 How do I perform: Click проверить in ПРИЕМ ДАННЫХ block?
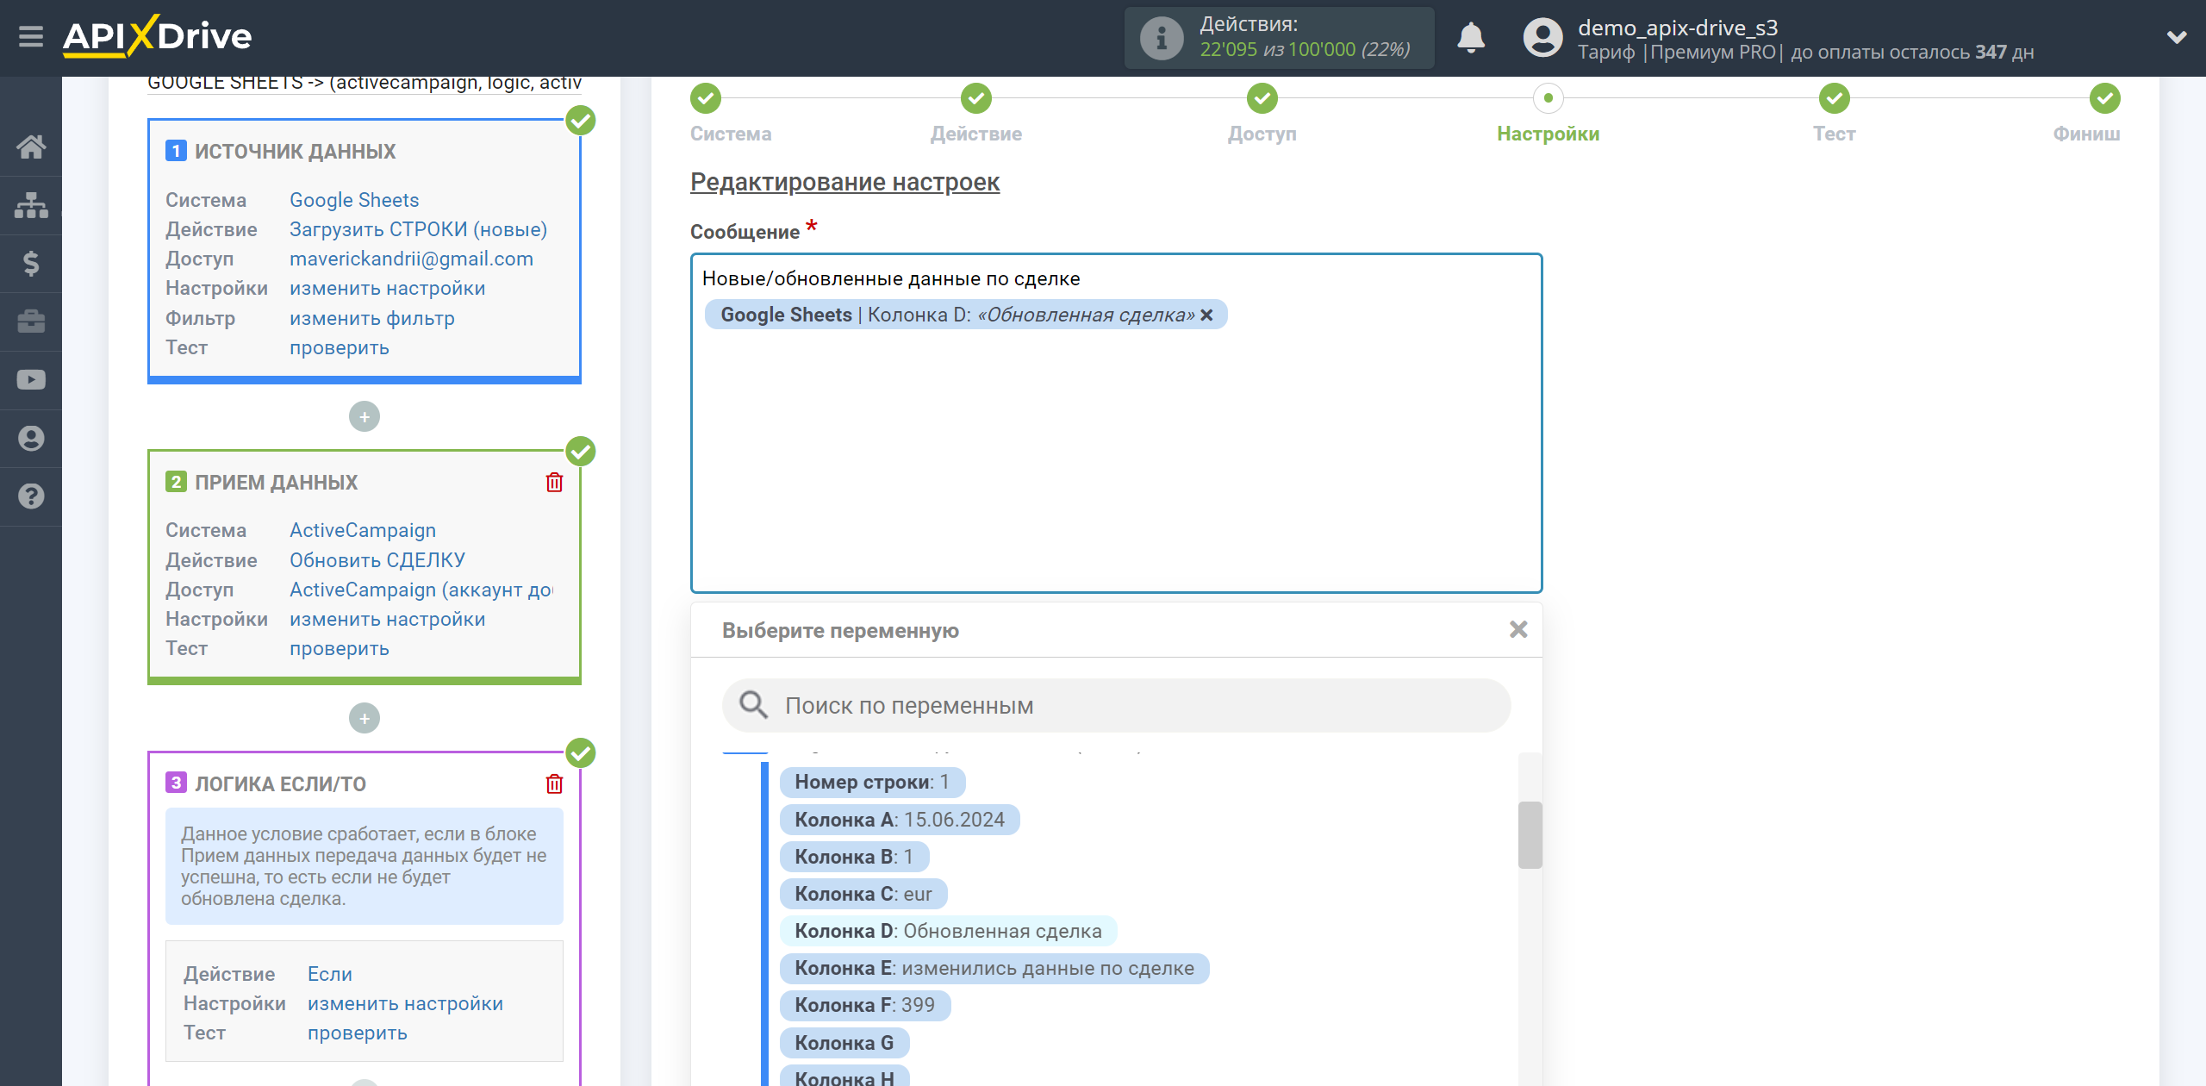pos(339,648)
